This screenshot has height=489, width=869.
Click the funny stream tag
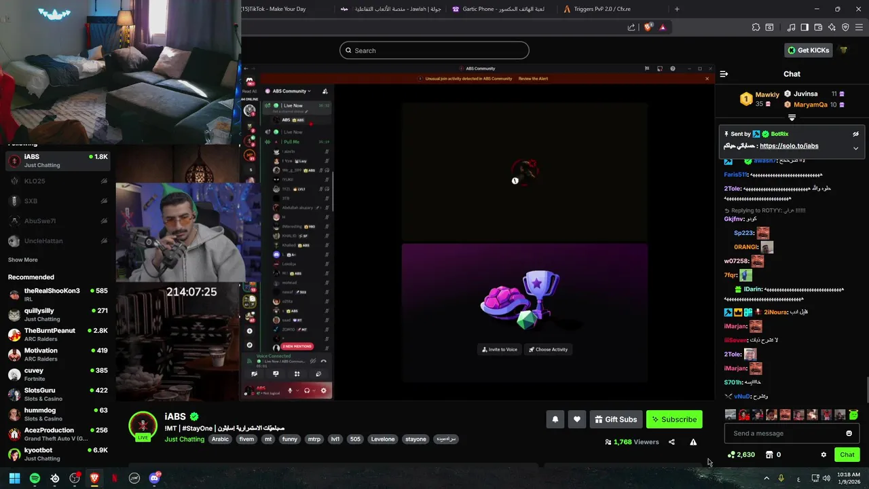click(x=290, y=439)
